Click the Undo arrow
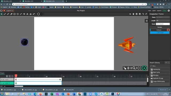Image resolution: width=171 pixels, height=96 pixels. click(143, 14)
